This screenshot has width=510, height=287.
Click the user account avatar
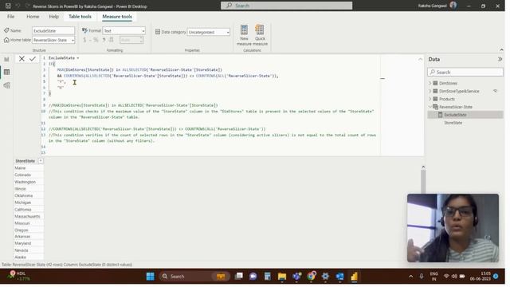tap(453, 6)
